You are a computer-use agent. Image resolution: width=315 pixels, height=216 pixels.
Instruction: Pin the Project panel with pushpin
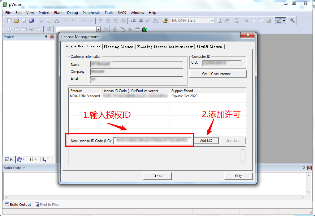[46, 37]
